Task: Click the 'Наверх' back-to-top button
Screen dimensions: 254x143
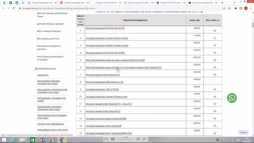Action: tap(243, 132)
